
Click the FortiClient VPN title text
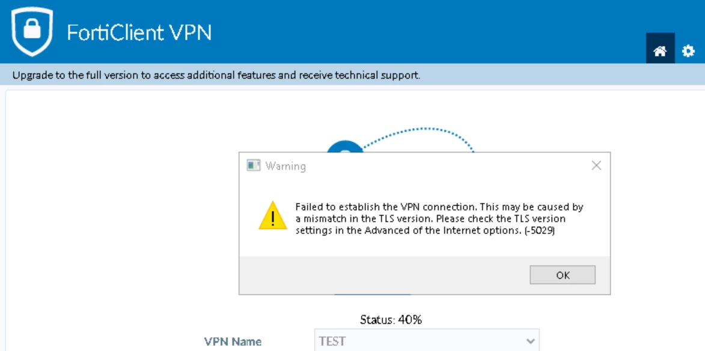[139, 33]
